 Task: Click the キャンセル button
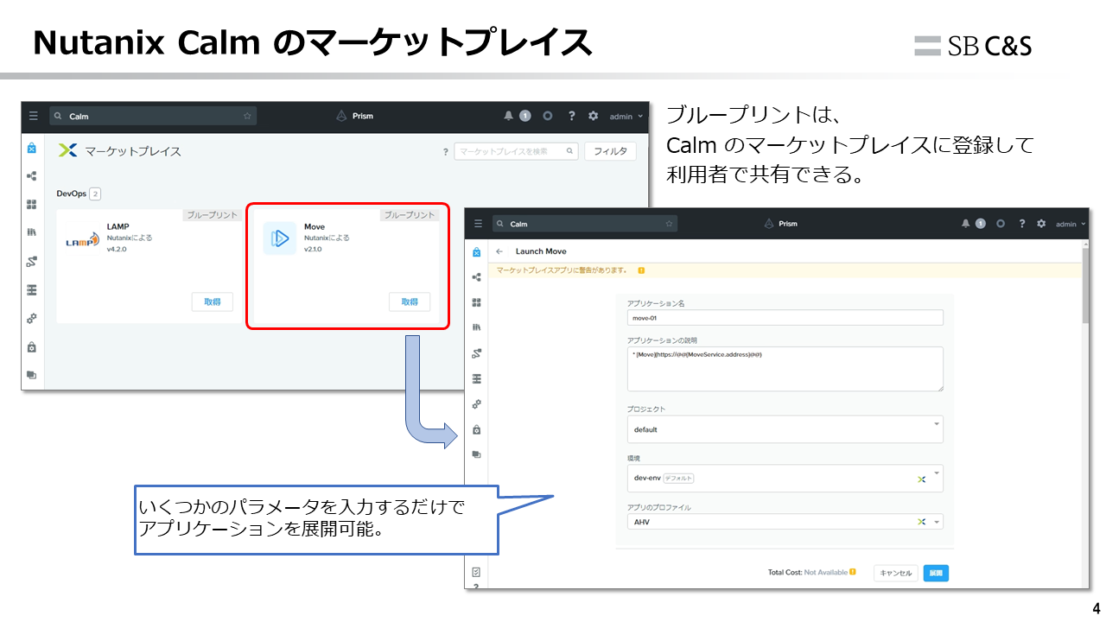pyautogui.click(x=894, y=573)
